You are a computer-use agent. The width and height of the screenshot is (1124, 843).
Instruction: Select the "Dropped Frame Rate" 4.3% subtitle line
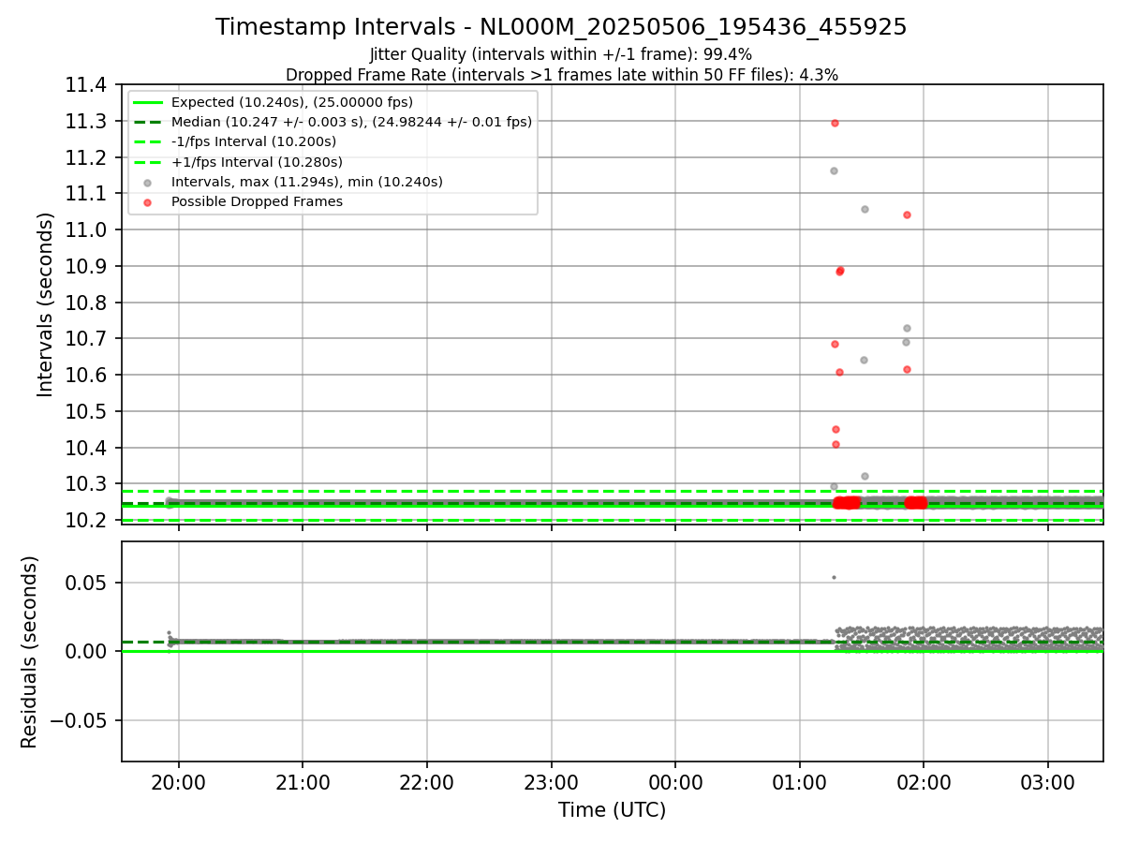(x=561, y=74)
